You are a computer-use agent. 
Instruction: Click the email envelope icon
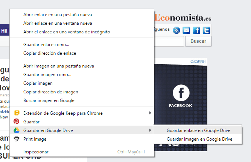186,30
